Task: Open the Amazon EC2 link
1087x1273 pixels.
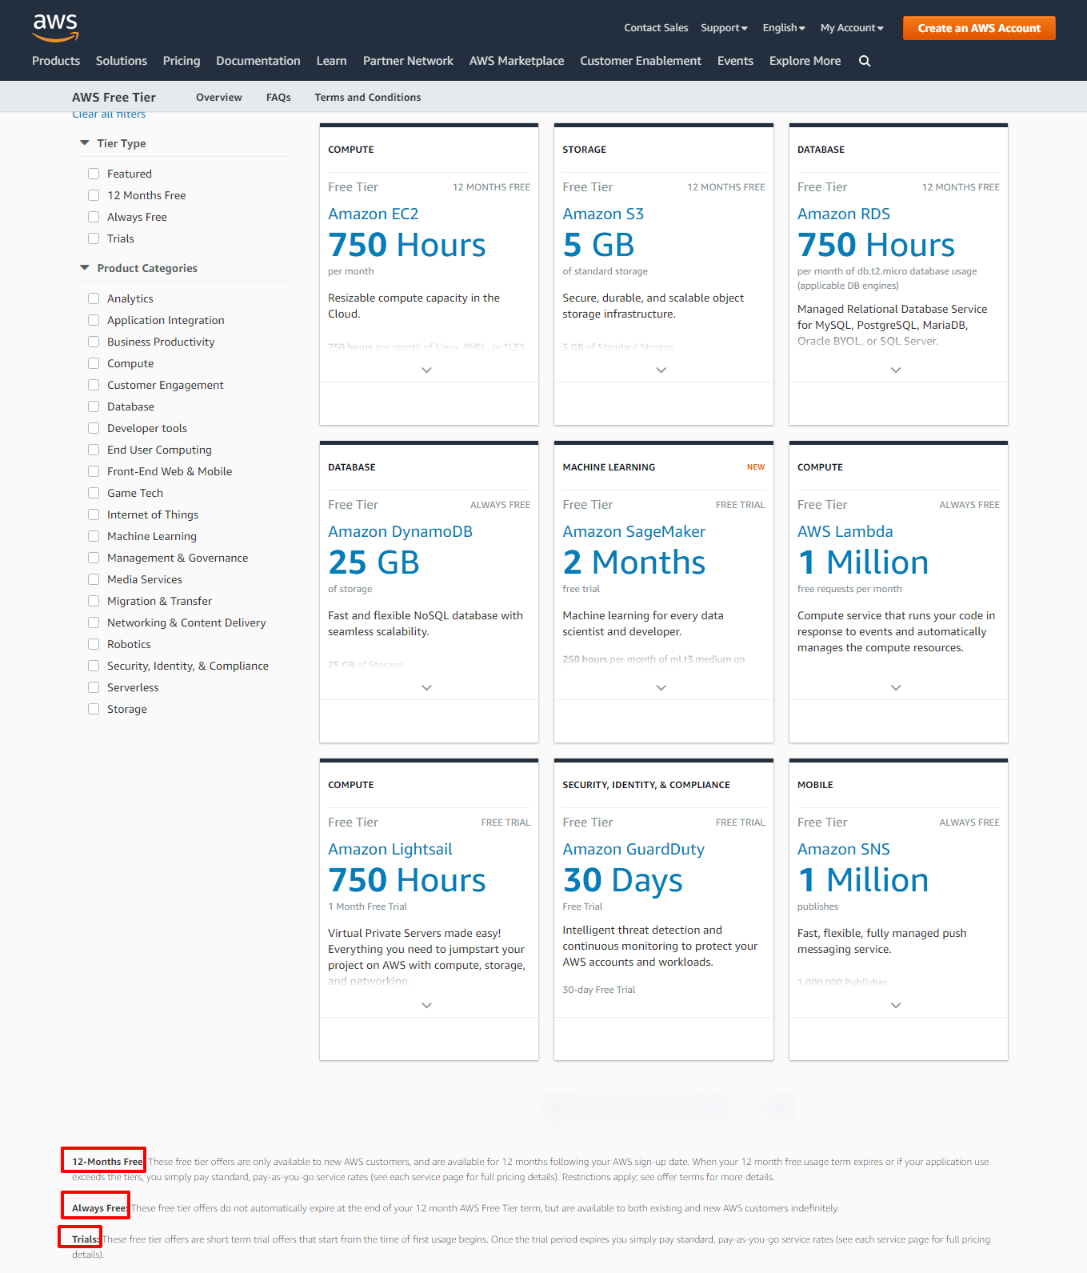Action: 374,214
